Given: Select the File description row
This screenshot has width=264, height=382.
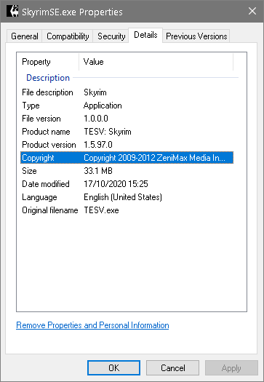Looking at the screenshot, I should point(127,92).
